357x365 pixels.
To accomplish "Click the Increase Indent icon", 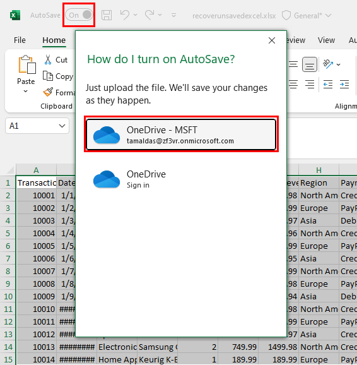I will point(344,84).
